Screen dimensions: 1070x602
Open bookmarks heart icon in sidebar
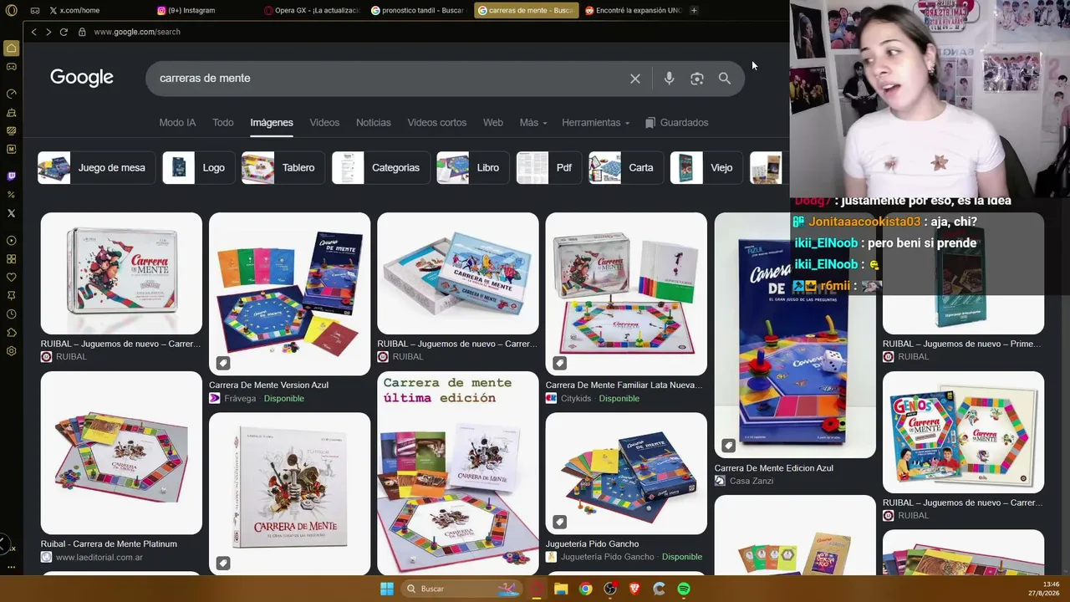pos(11,278)
